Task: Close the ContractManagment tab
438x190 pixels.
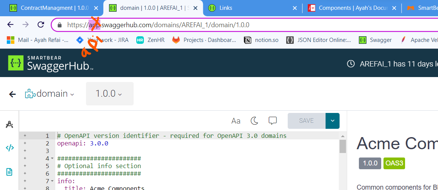Action: pos(96,8)
